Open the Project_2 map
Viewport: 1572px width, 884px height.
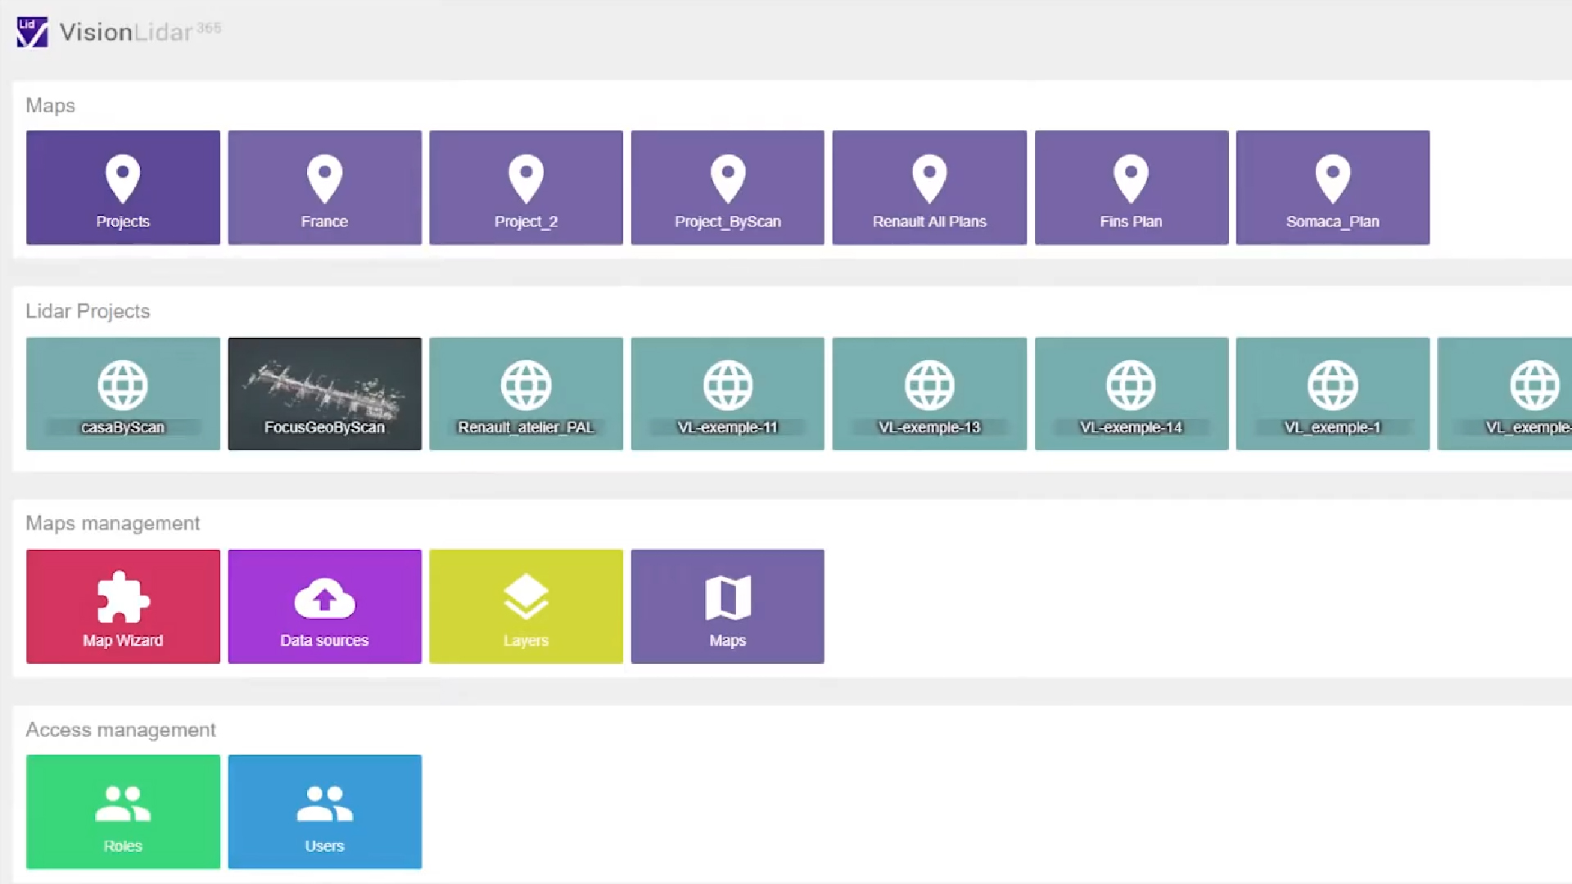point(526,187)
